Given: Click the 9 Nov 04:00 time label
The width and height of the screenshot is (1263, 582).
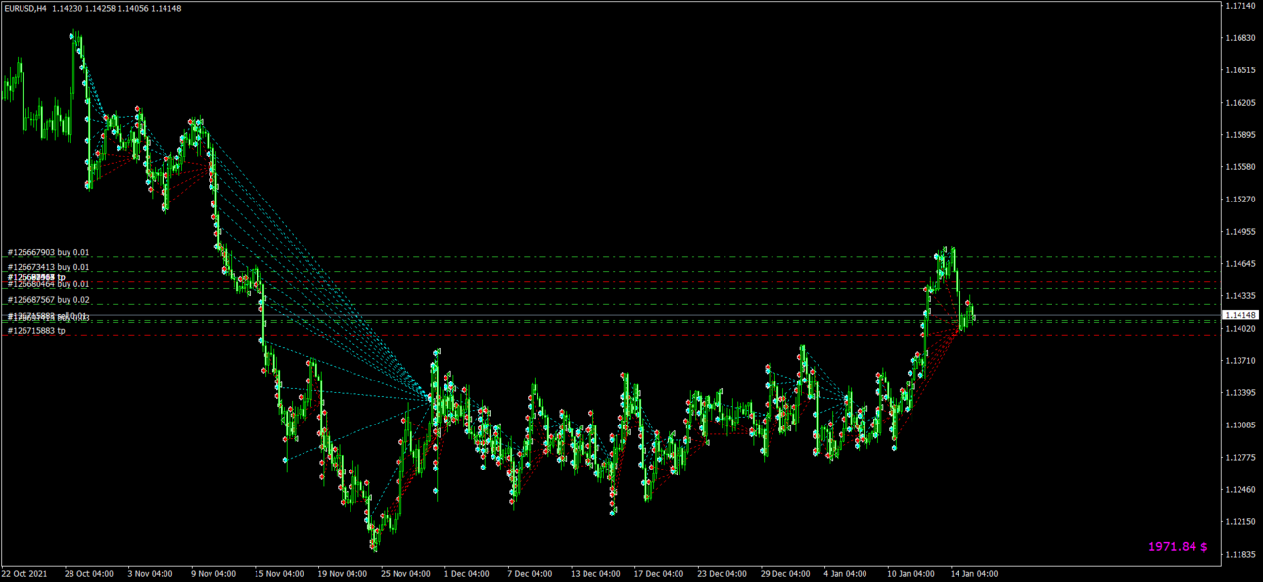Looking at the screenshot, I should [214, 574].
